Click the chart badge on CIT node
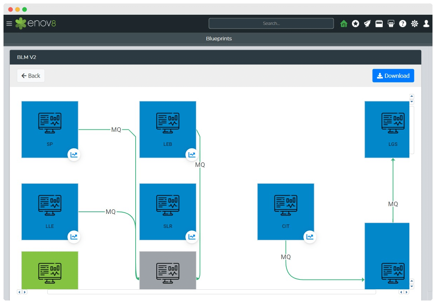This screenshot has width=436, height=304. pos(310,237)
